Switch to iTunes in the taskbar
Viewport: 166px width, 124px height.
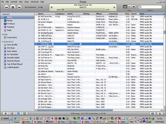point(15,122)
